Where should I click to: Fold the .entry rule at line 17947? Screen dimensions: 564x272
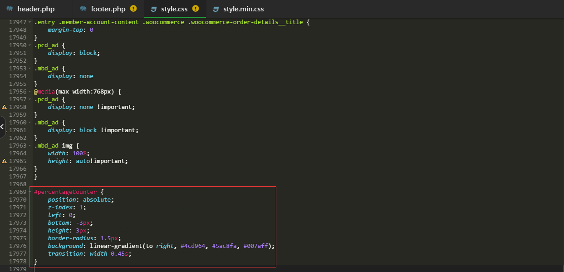[30, 22]
